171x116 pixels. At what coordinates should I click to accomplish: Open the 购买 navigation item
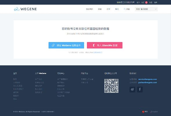coord(117,9)
